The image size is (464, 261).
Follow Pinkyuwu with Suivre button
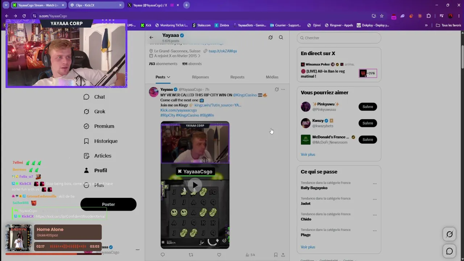368,107
